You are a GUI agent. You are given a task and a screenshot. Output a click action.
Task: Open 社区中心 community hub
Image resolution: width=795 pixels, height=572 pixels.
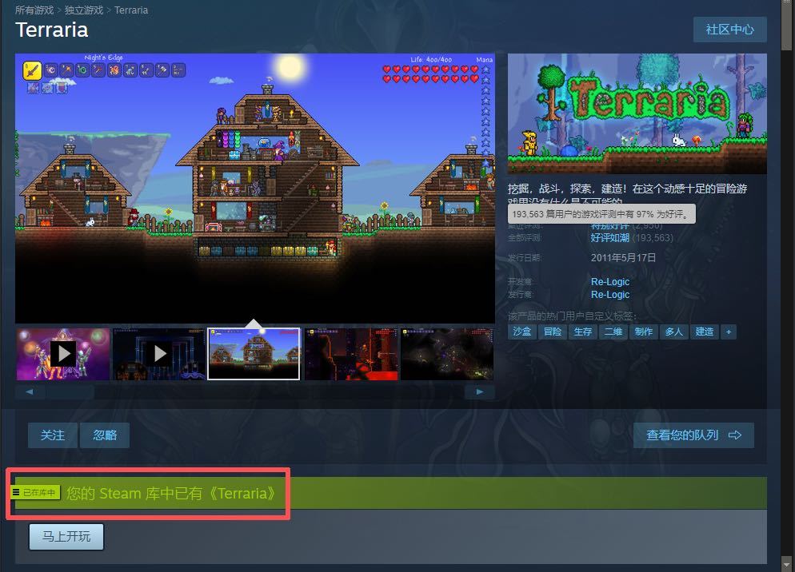[729, 30]
